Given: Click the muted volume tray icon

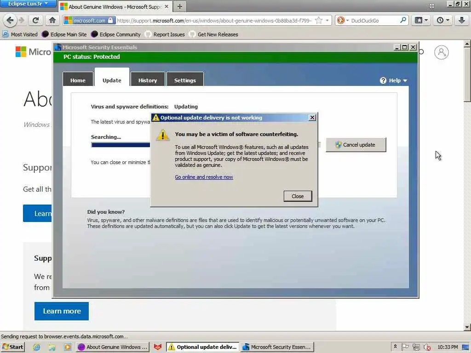Looking at the screenshot, I should (427, 347).
